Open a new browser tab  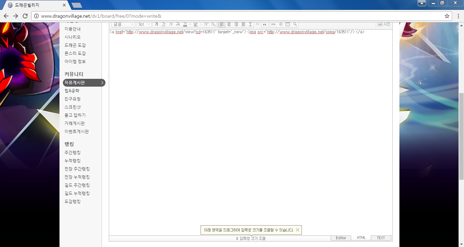[77, 5]
